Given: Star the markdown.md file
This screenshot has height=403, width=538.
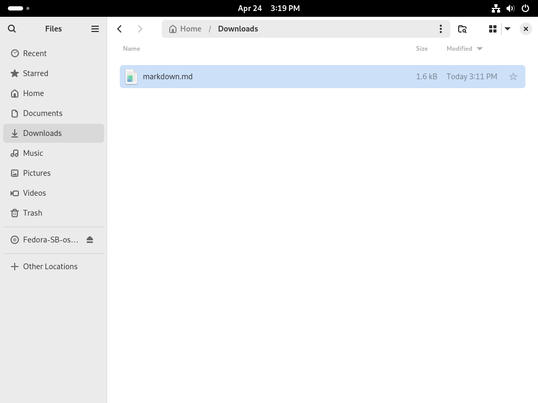Looking at the screenshot, I should point(513,77).
